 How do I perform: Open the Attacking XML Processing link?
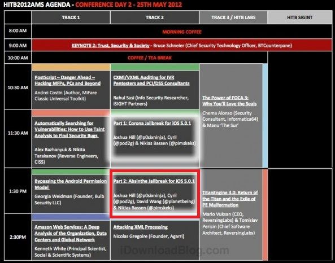(140, 227)
